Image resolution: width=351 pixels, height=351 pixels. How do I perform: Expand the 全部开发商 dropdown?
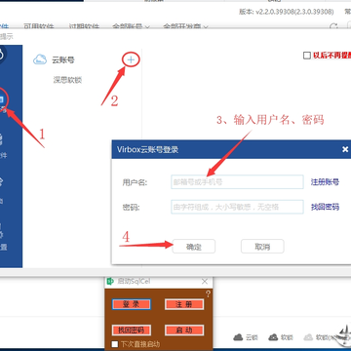[x=185, y=26]
